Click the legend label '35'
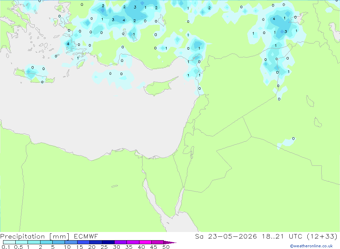Viewport: 340px width, 249px height. (x=129, y=247)
